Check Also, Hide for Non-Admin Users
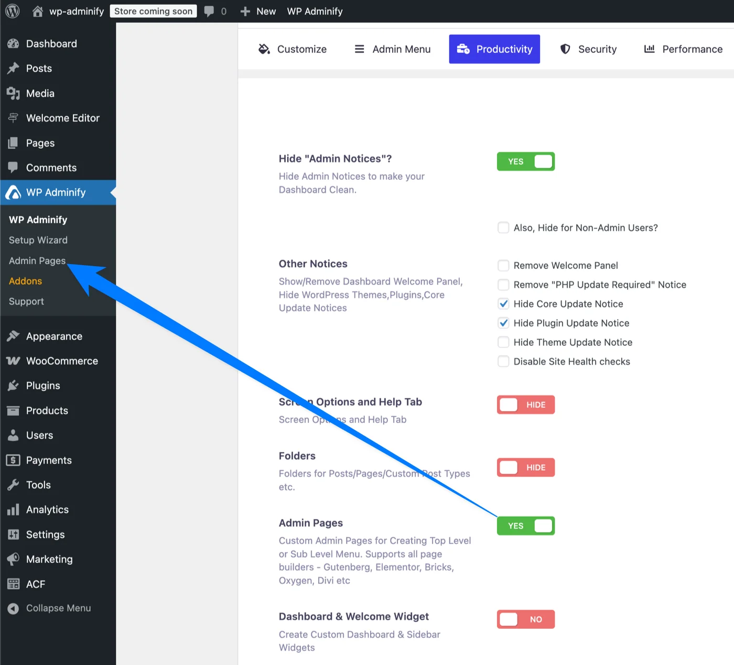The height and width of the screenshot is (665, 734). click(503, 227)
